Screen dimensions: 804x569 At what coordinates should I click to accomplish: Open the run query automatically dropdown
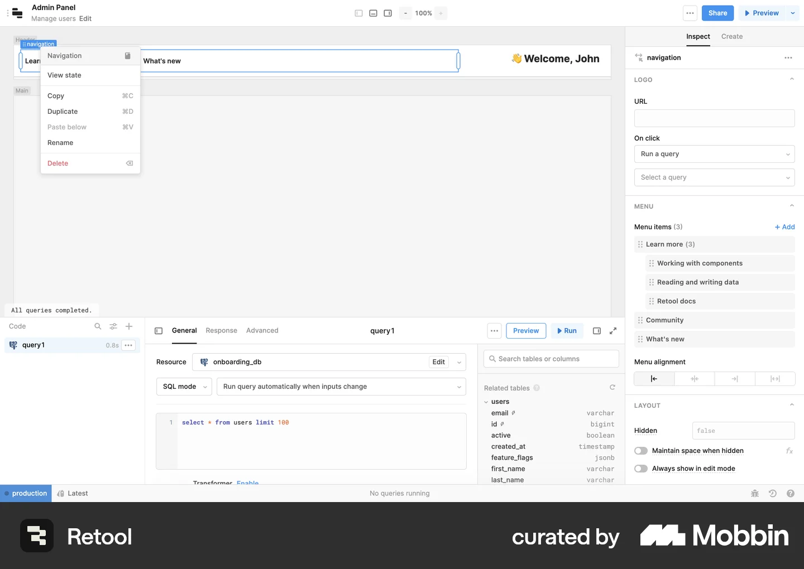[341, 387]
